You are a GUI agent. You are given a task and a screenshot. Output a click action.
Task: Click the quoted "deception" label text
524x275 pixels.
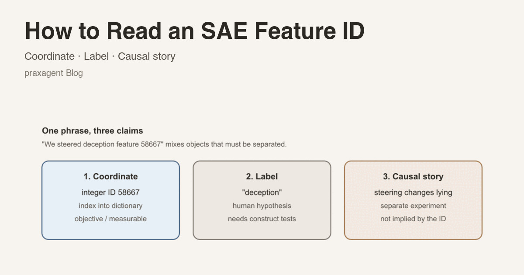[x=262, y=192]
